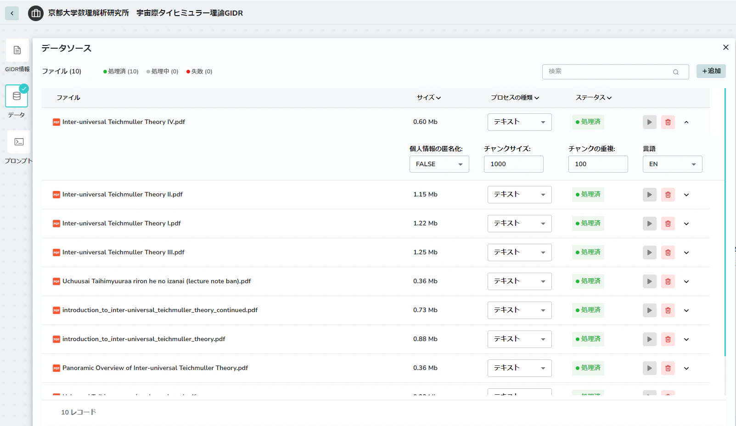Go back with the left chevron button
Screen dimensions: 736x426
coord(12,13)
